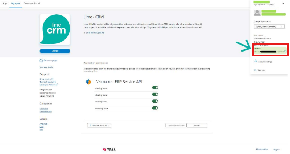Click the Account Settings icon

[256, 61]
